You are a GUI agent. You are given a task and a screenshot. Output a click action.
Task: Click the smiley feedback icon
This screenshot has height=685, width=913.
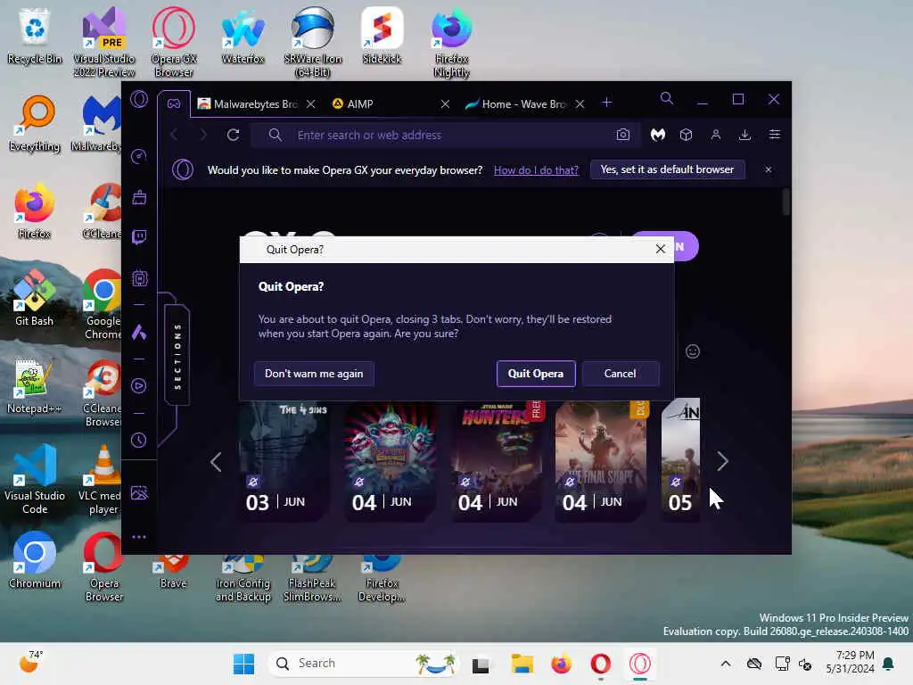[x=692, y=351]
